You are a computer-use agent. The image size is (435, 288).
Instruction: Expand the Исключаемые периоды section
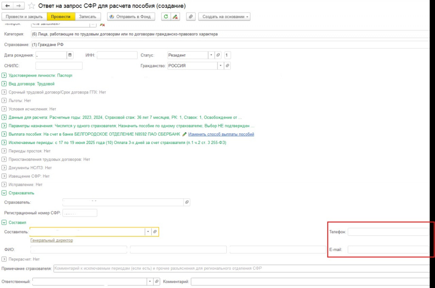point(4,143)
